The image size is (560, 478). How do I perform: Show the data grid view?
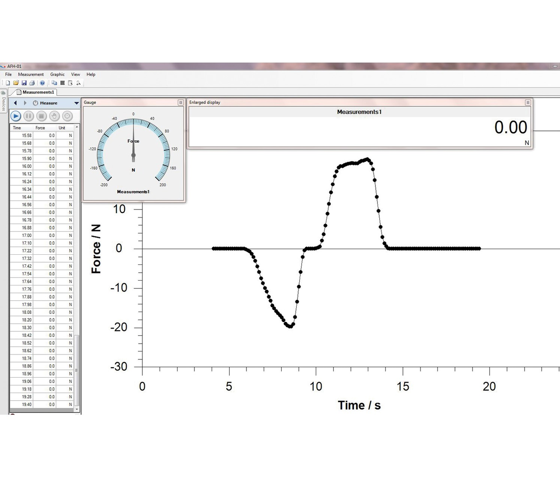point(62,82)
